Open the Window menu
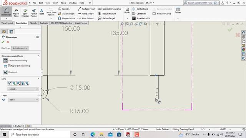 tap(73, 3)
